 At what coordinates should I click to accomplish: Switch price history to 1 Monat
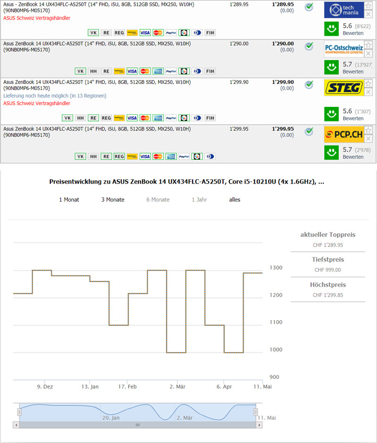pyautogui.click(x=69, y=200)
